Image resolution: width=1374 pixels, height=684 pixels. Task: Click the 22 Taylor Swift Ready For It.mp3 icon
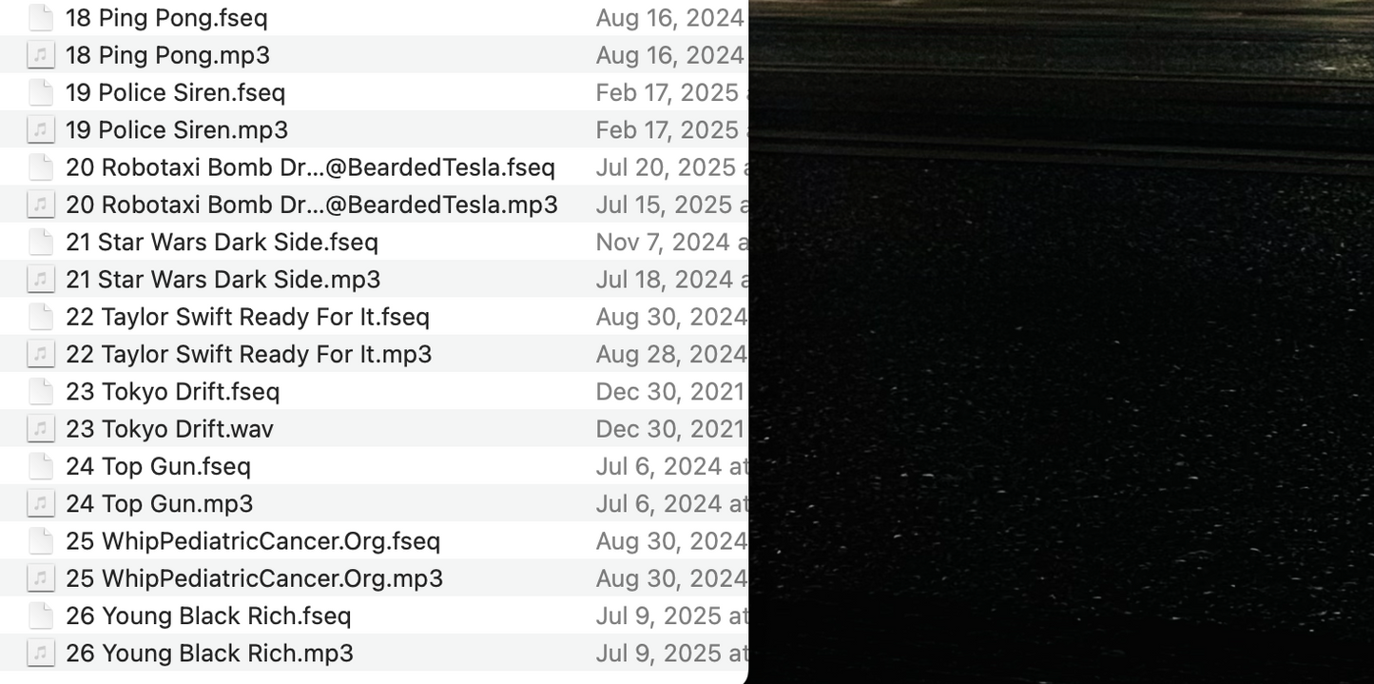pyautogui.click(x=40, y=354)
